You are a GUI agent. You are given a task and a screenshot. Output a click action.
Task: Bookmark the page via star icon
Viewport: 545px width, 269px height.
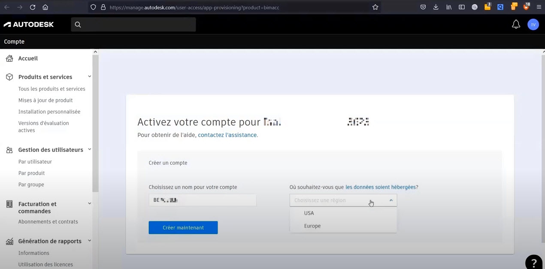(x=375, y=7)
